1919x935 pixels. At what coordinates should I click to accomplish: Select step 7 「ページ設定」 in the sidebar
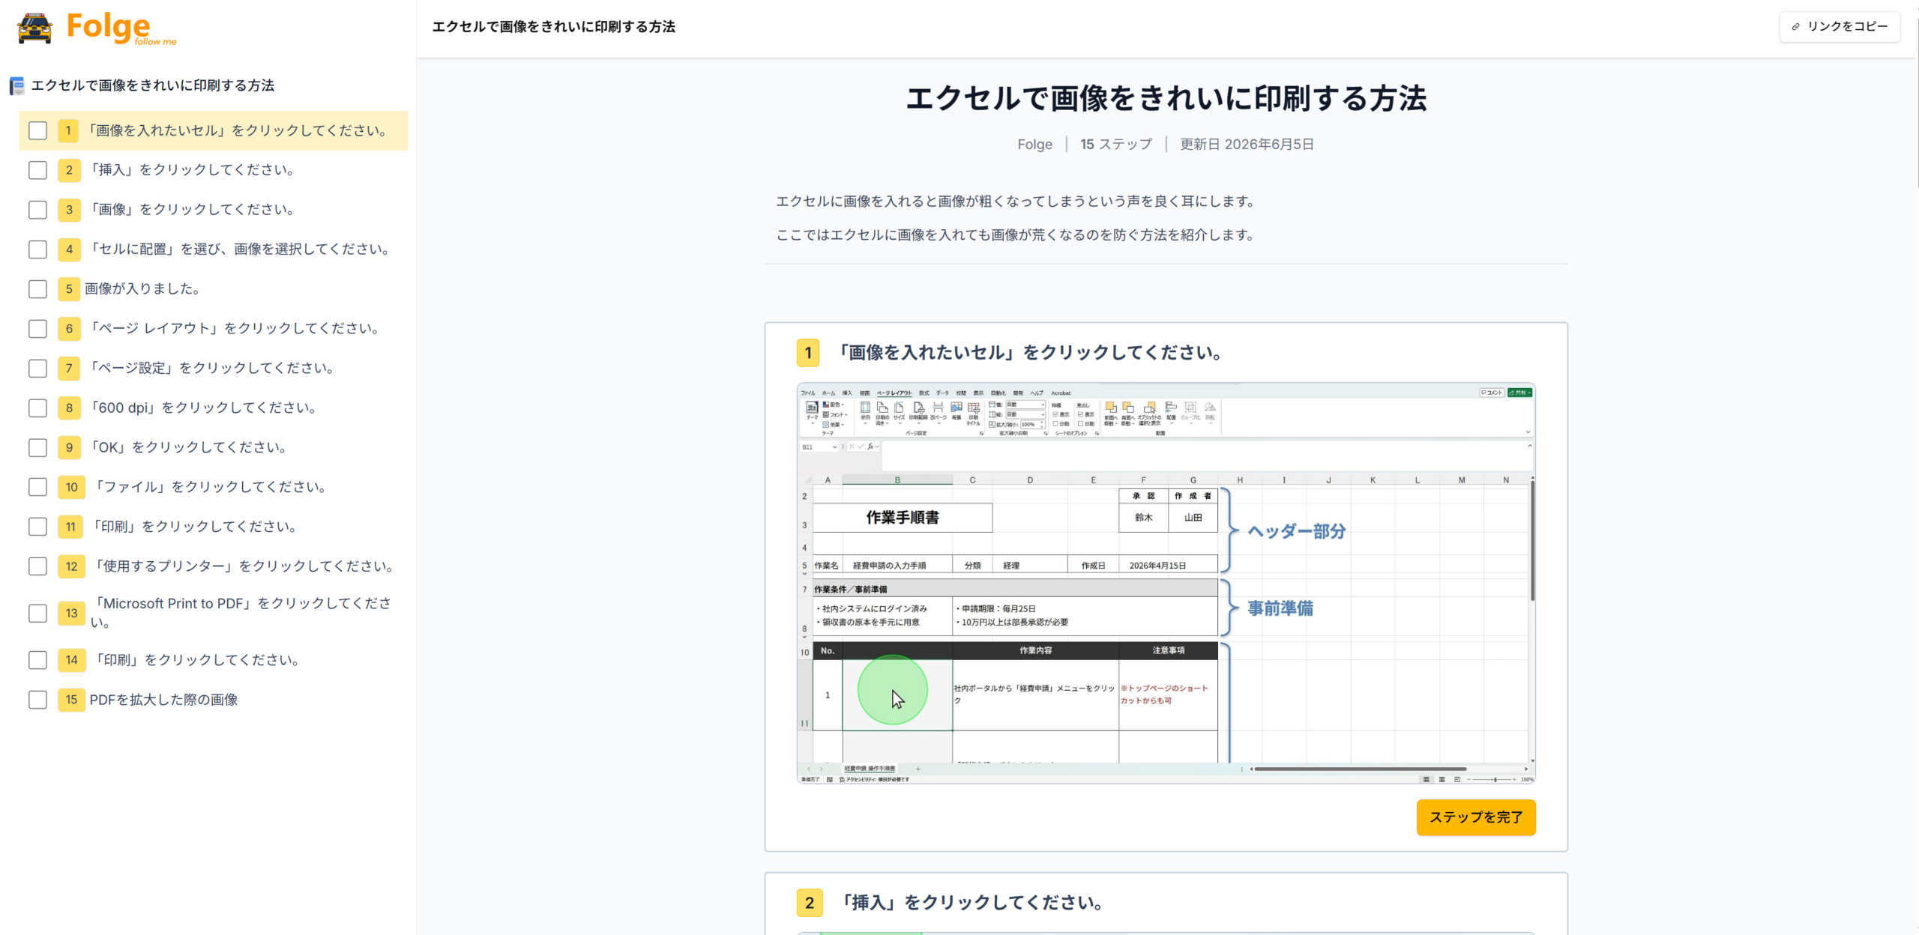[214, 369]
